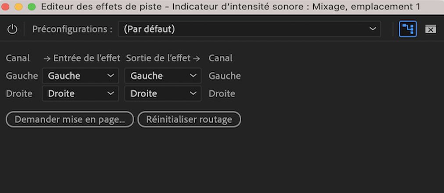The width and height of the screenshot is (444, 193).
Task: Click the Entrée de l'effet column header
Action: click(x=82, y=58)
